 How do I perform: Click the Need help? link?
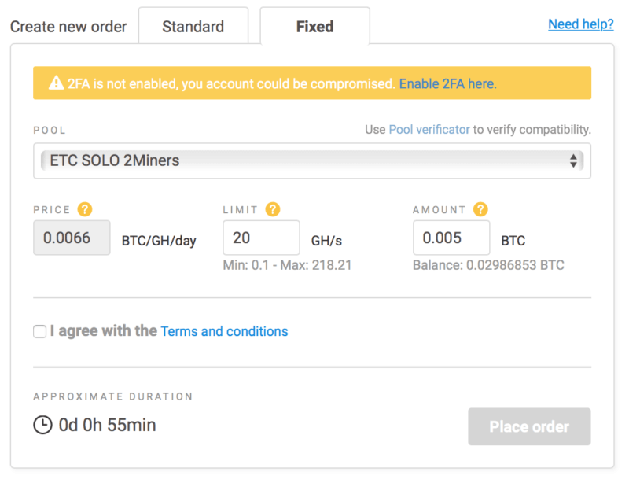pyautogui.click(x=580, y=24)
